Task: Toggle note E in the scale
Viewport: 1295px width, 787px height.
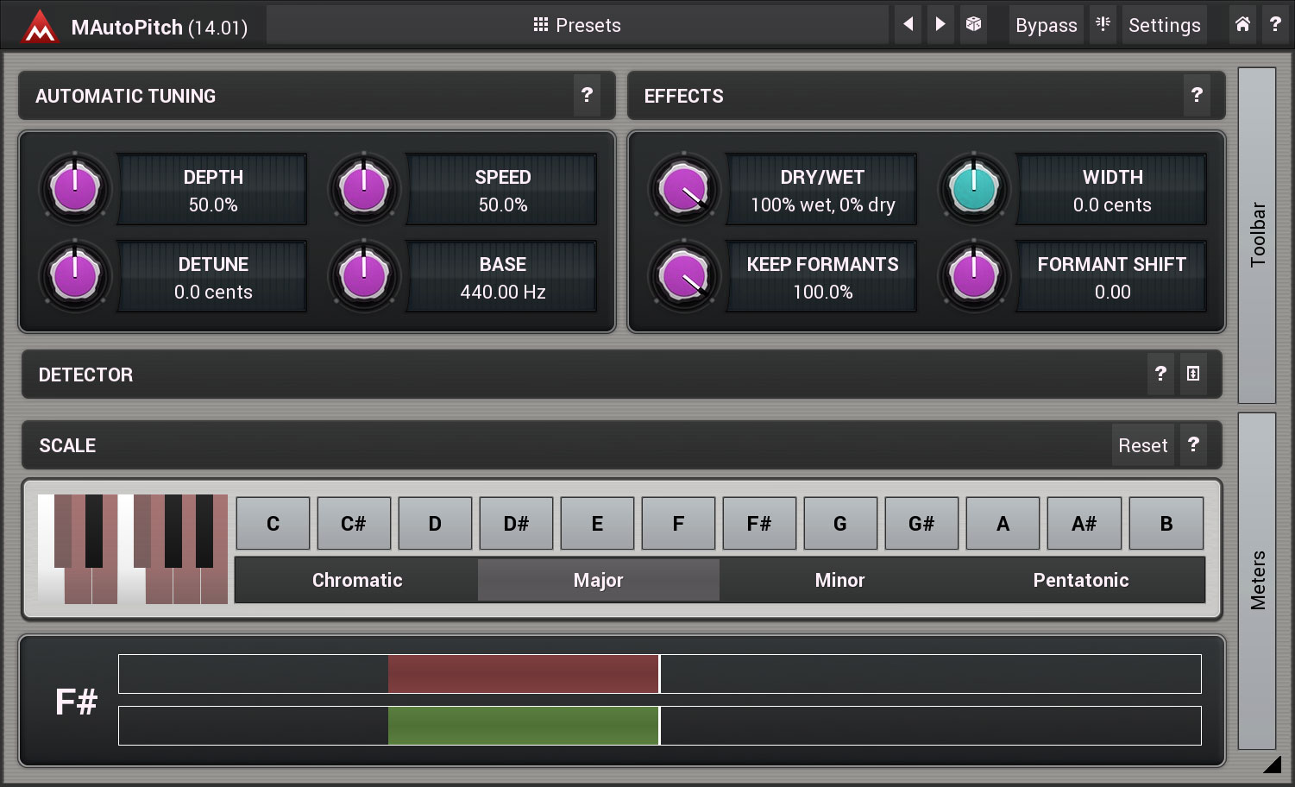Action: click(597, 523)
